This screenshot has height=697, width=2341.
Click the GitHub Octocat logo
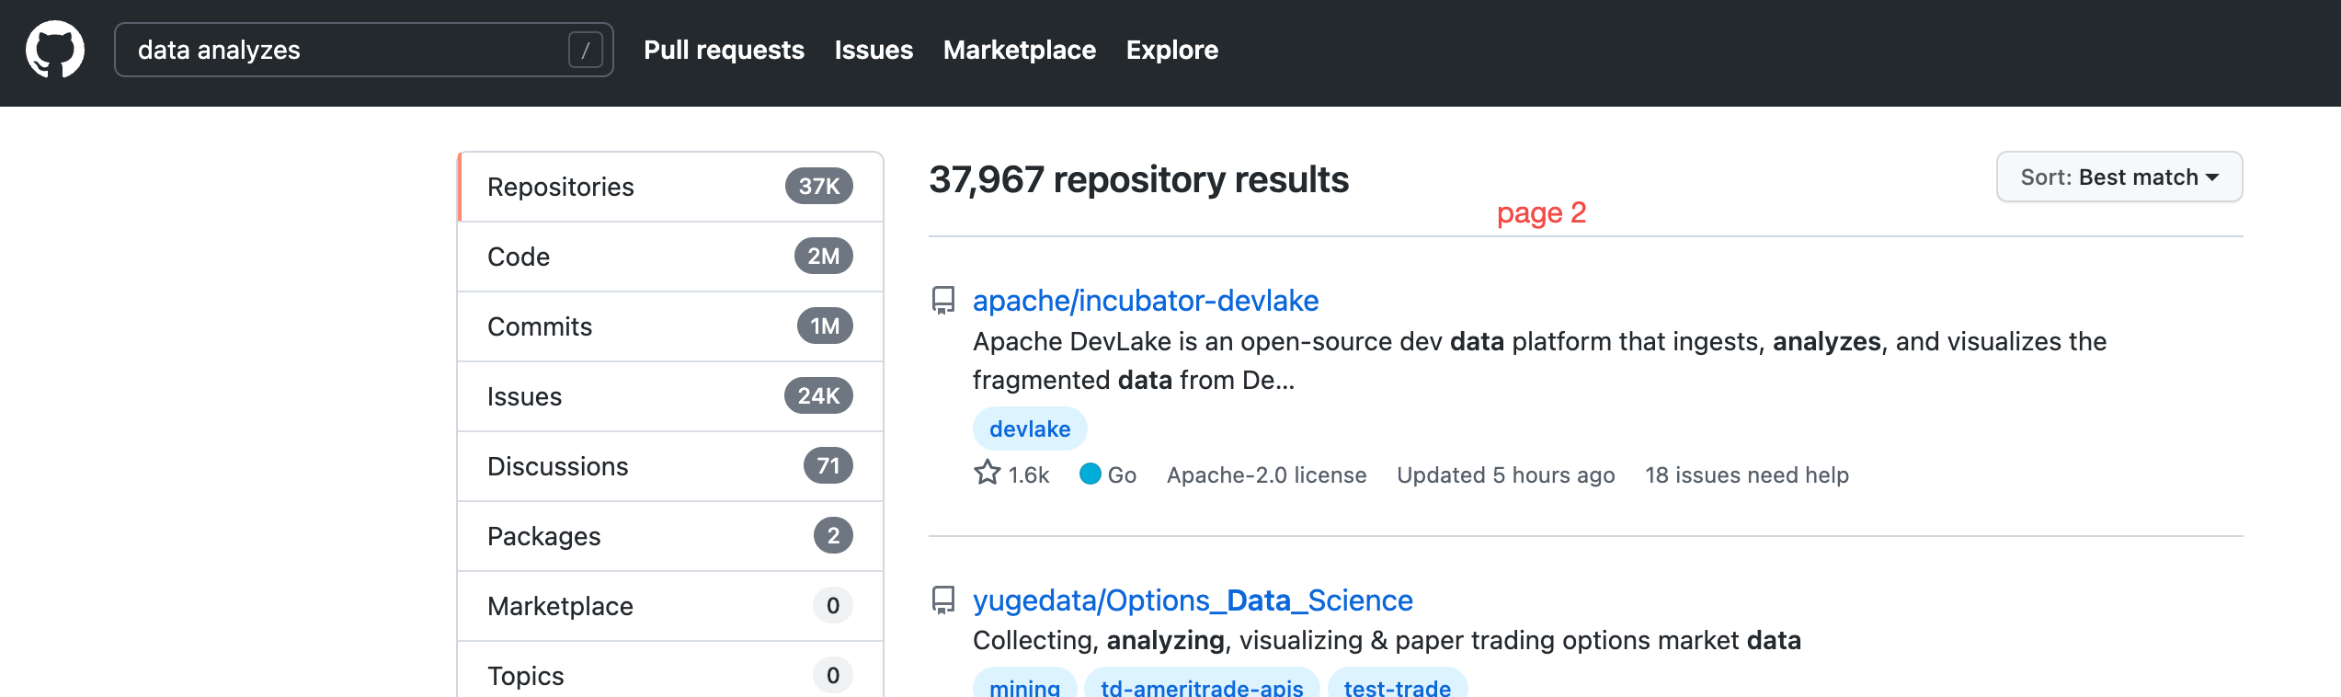(55, 50)
